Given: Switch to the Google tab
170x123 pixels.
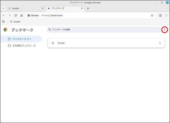Looking at the screenshot, I should (x=25, y=8).
